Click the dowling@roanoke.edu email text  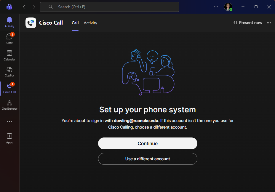tap(136, 121)
